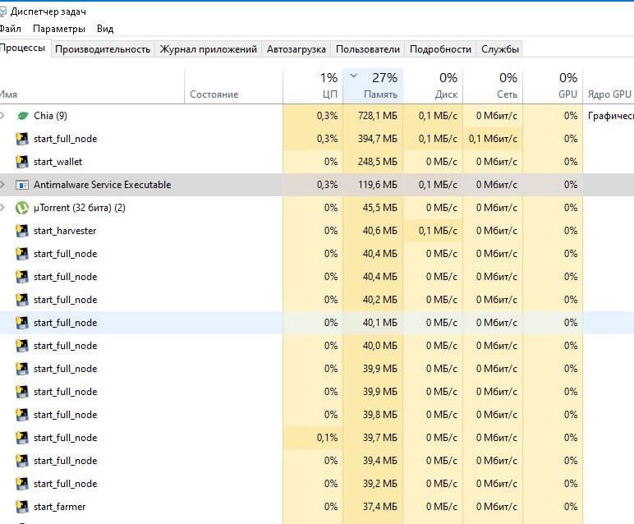Click the Диспетчер задач title bar icon

(3, 11)
